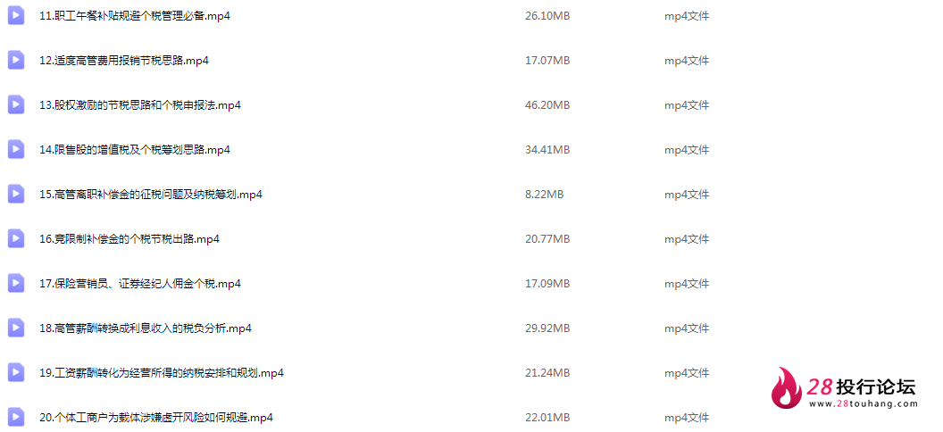The height and width of the screenshot is (432, 943).
Task: Click the icon for 17.保险营销员 file
Action: coord(16,283)
